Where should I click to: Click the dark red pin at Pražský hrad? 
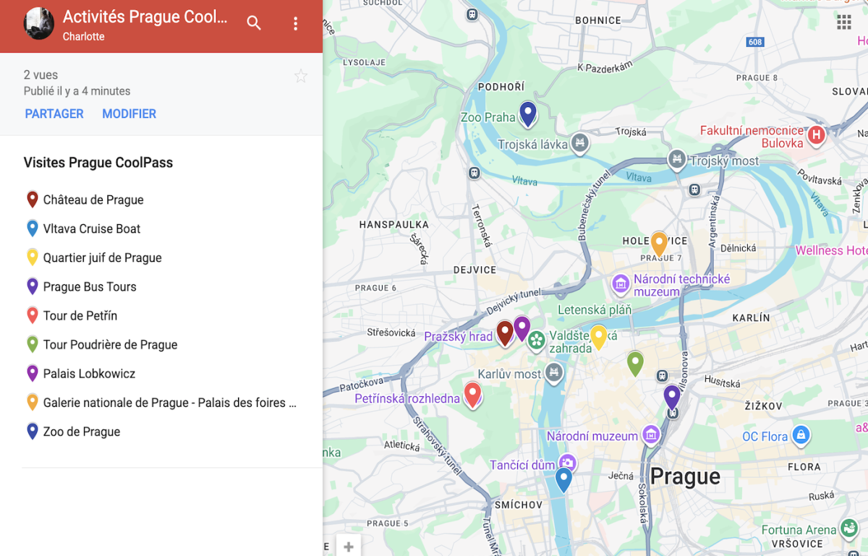point(505,332)
